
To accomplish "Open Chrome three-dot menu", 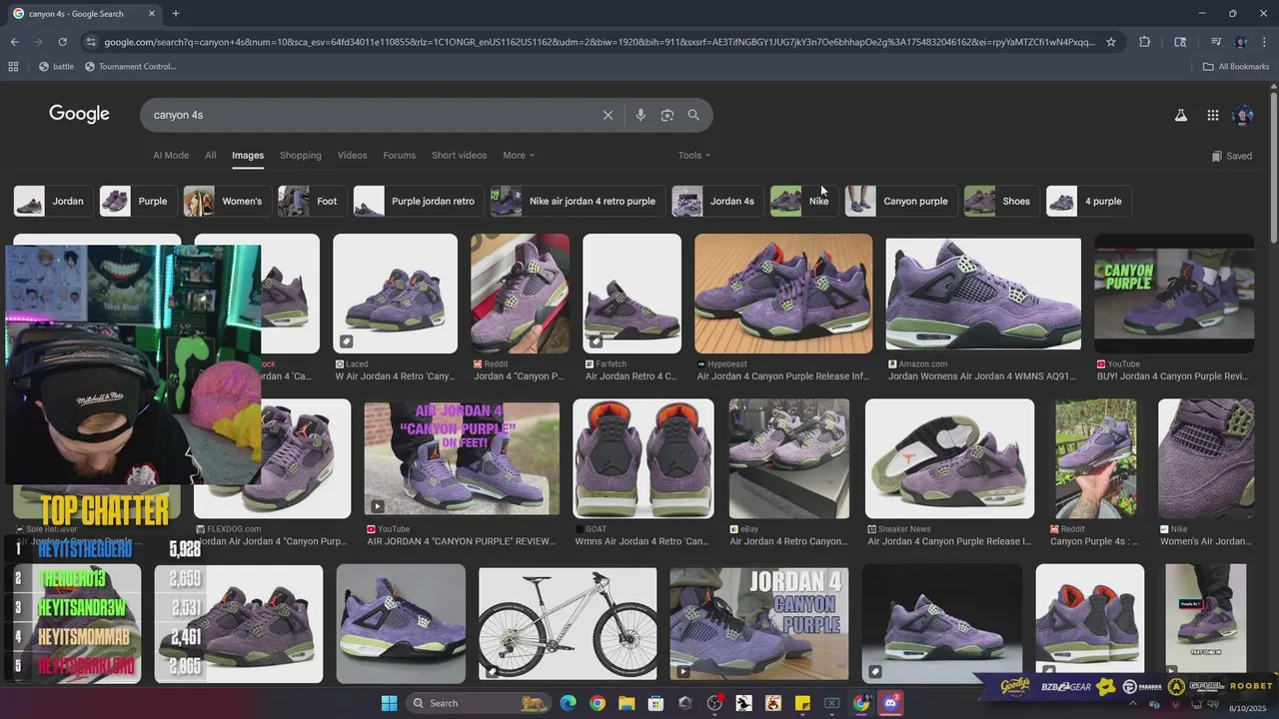I will (1263, 42).
